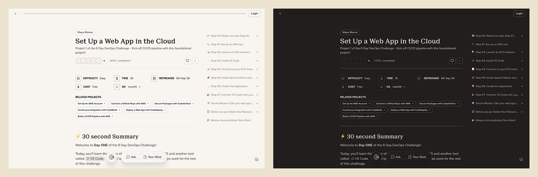
Task: Open the macOS OS dropdown in dark theme
Action: click(399, 87)
